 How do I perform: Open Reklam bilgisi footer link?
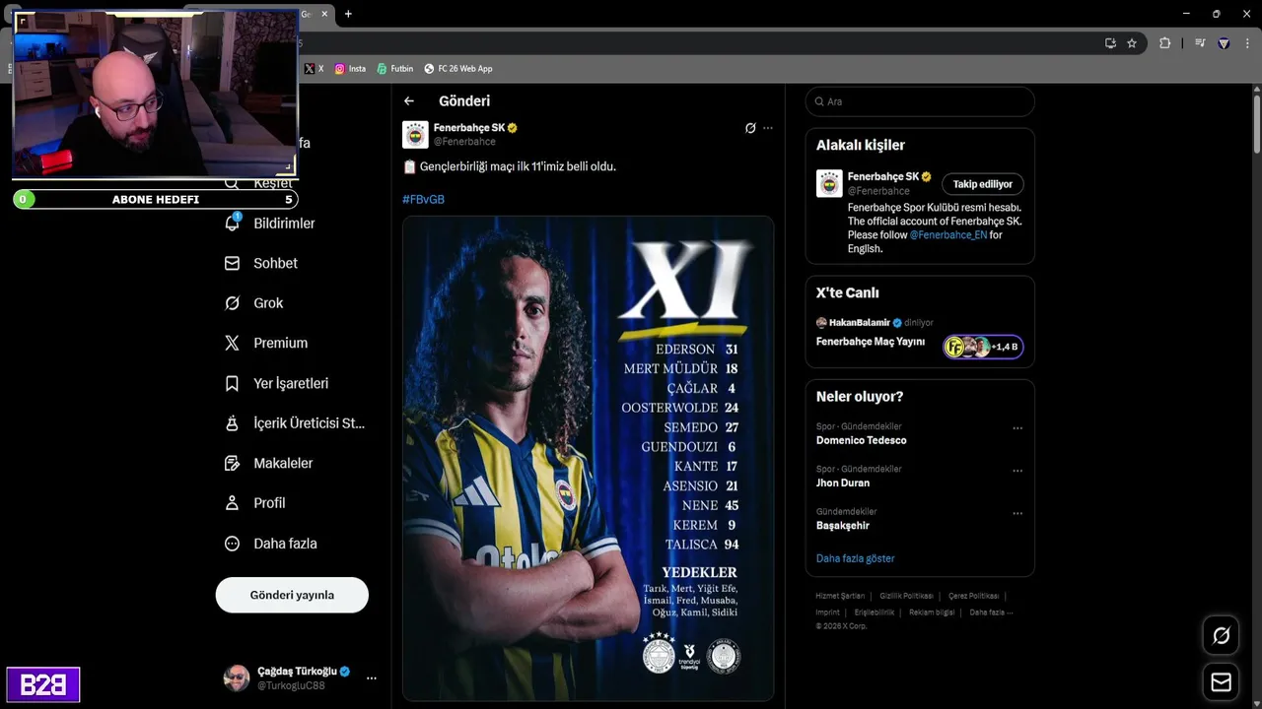932,612
